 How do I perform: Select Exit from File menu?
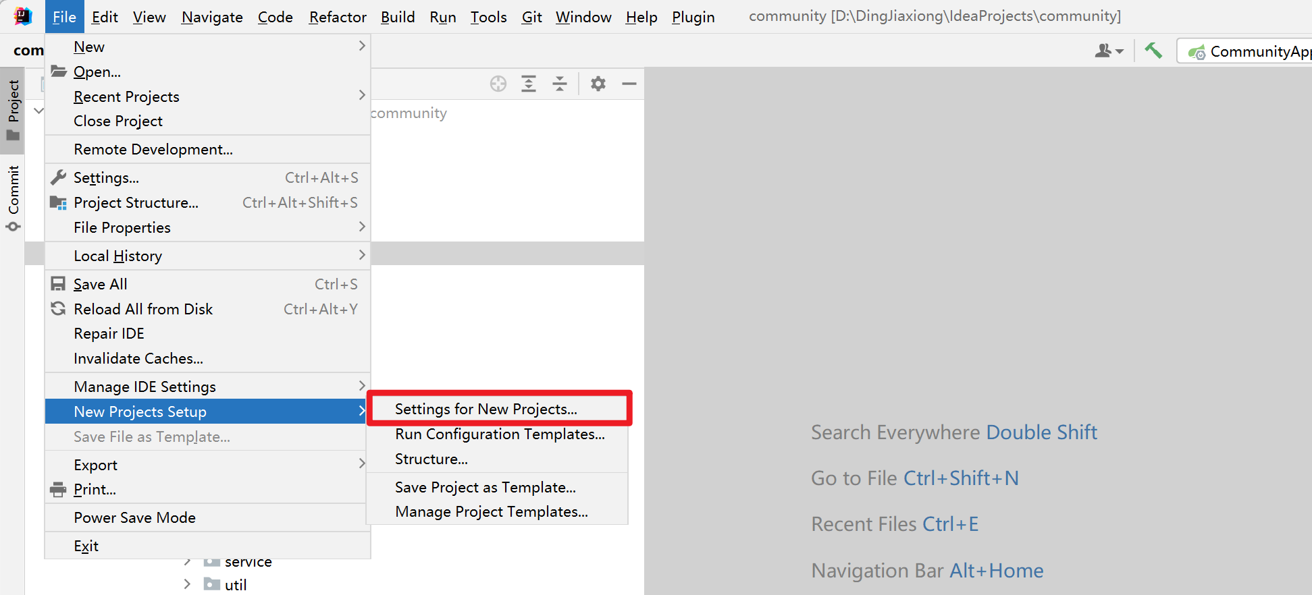pos(207,546)
